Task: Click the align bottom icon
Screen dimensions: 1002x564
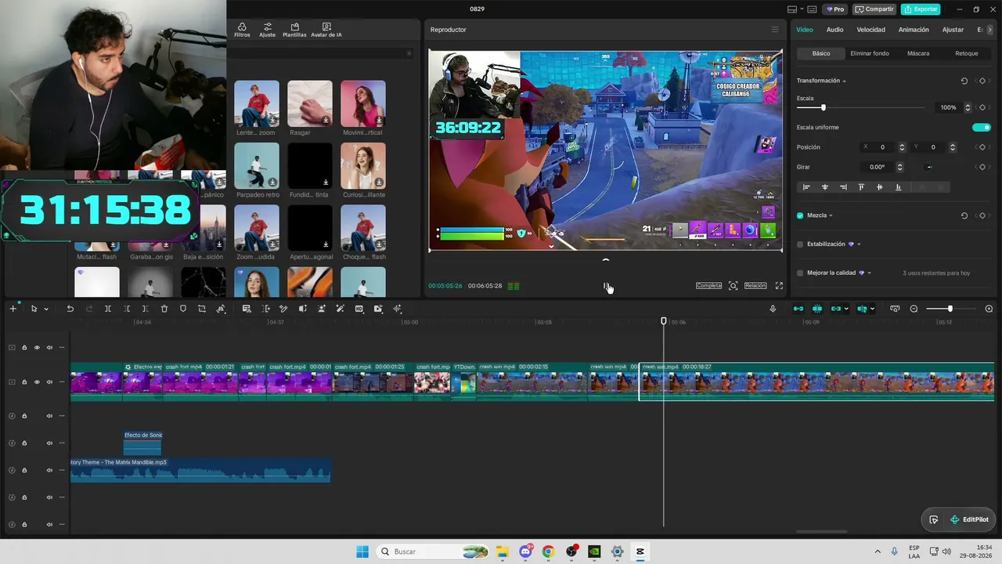Action: 898,187
